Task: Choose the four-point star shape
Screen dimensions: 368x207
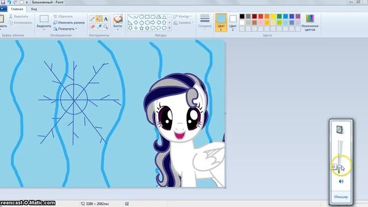Action: coord(136,28)
